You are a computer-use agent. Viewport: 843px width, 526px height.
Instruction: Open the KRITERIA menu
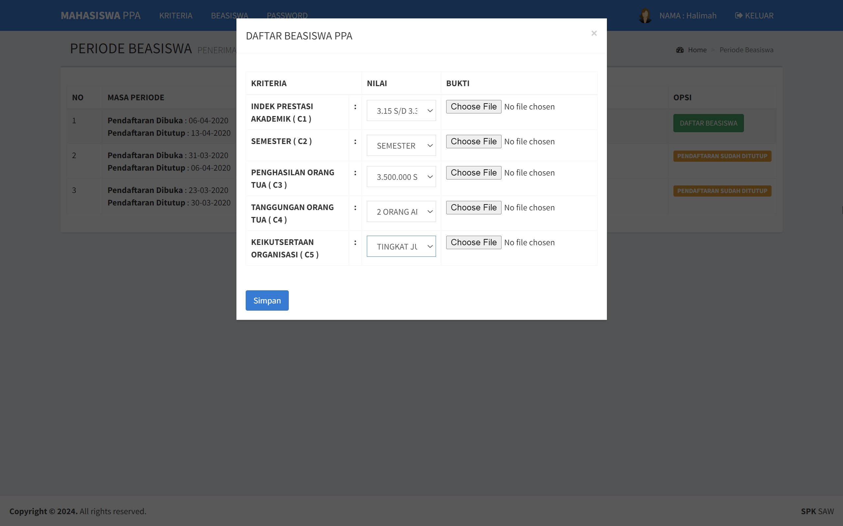point(176,15)
